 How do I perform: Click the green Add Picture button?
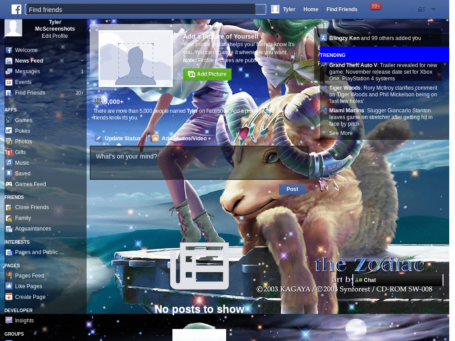[x=207, y=74]
